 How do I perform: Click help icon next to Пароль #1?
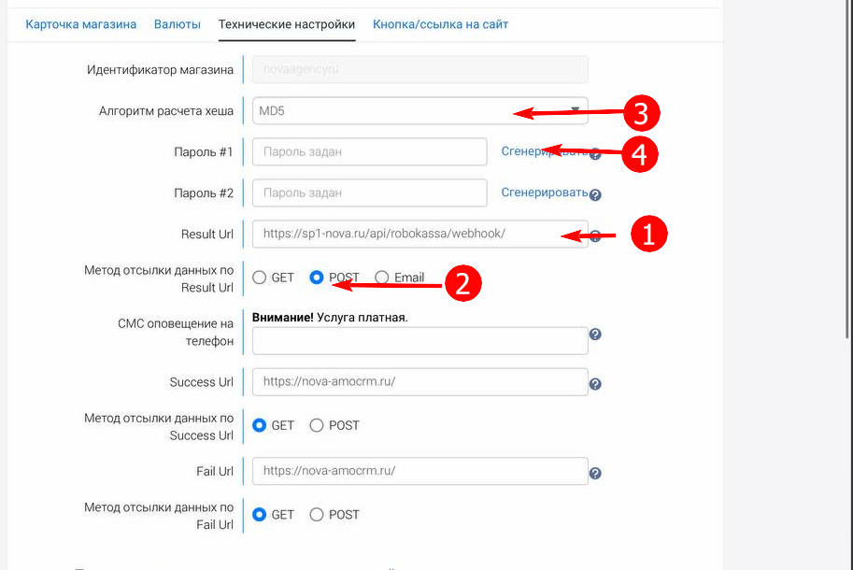coord(595,154)
